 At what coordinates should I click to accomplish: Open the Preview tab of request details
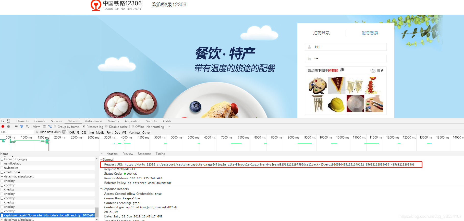(128, 154)
